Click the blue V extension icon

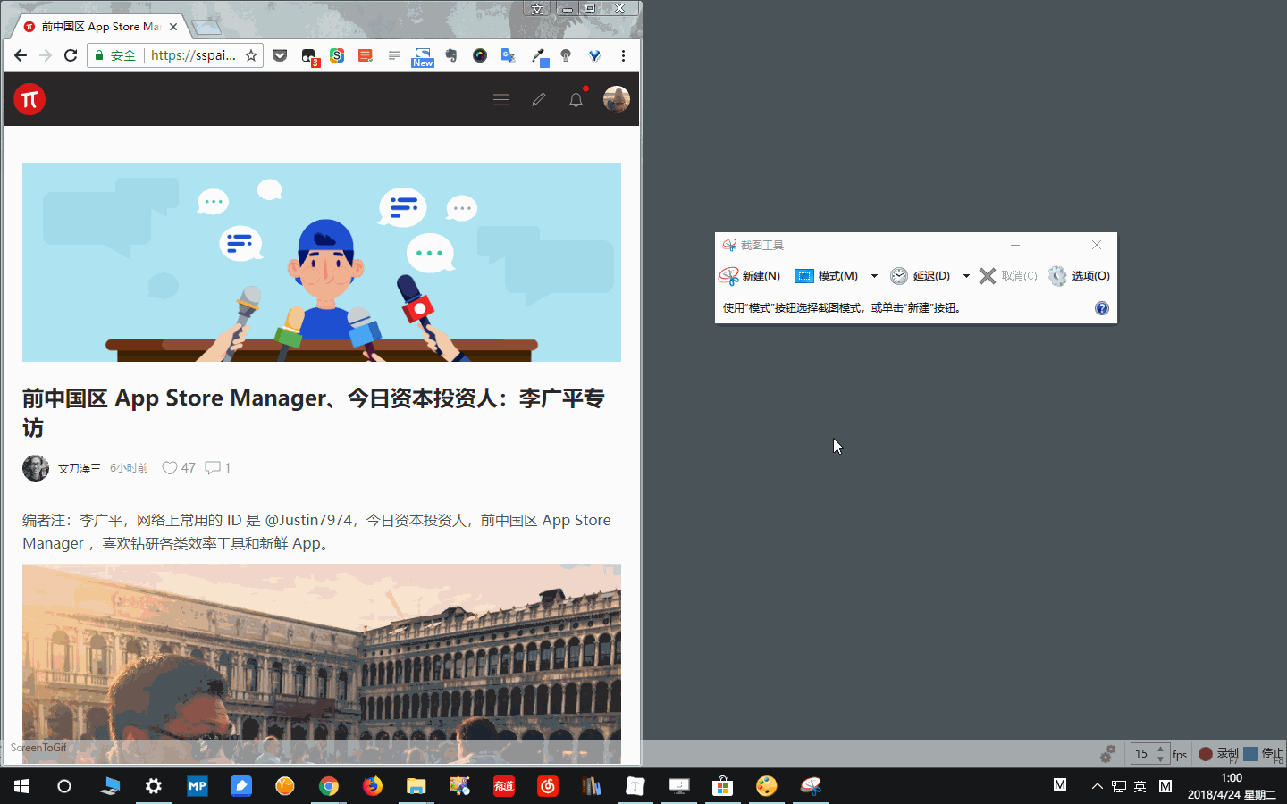pos(594,55)
